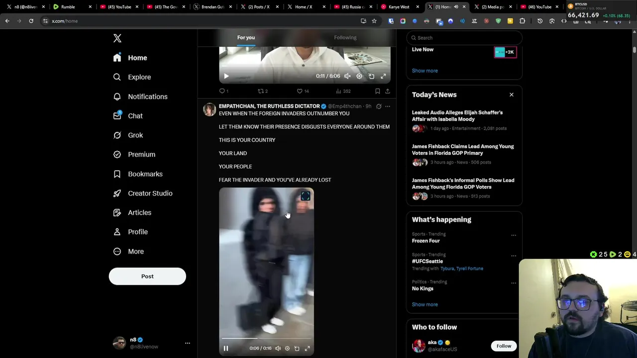Click Show more under Live Now
Image resolution: width=637 pixels, height=358 pixels.
click(x=425, y=71)
